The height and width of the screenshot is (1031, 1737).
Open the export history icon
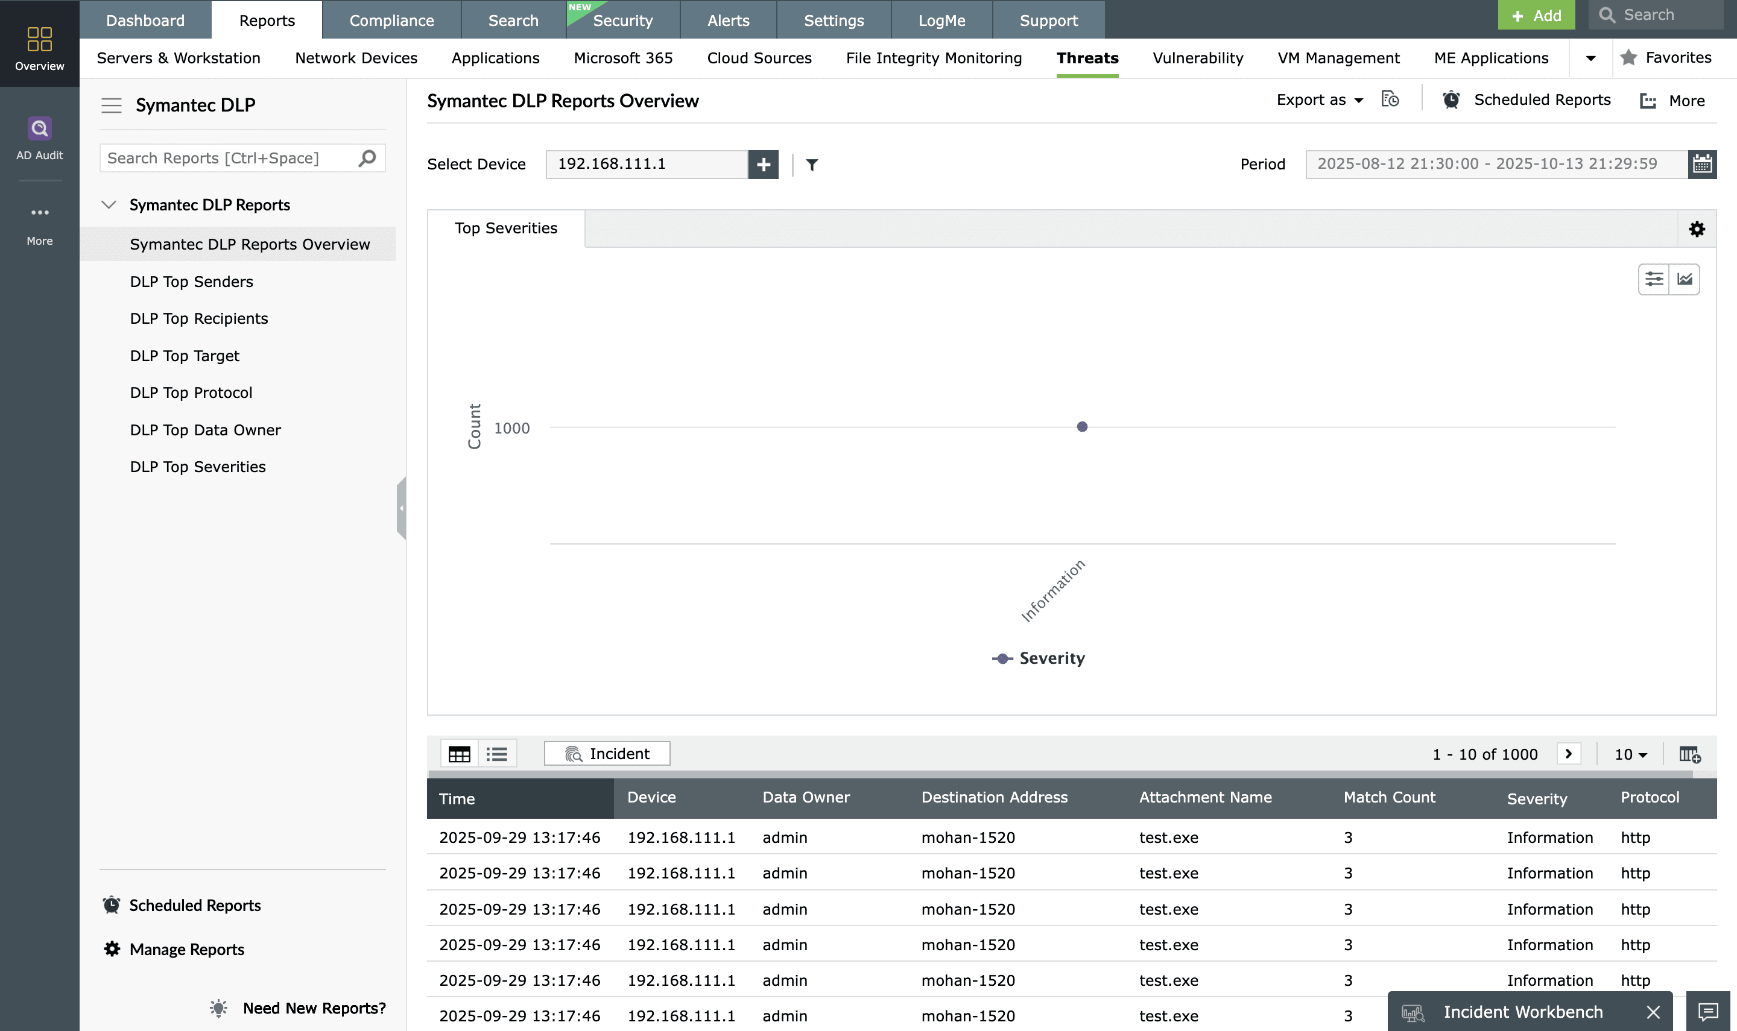1390,100
